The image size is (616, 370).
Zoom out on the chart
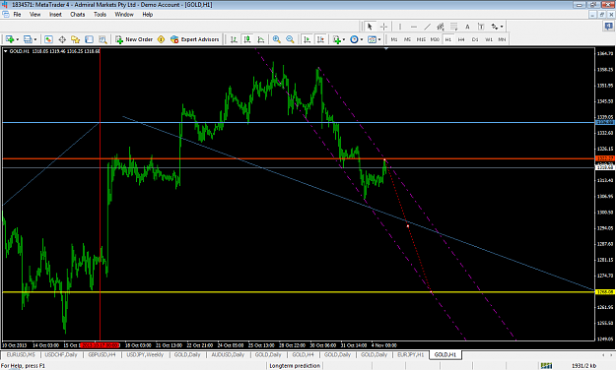[290, 39]
